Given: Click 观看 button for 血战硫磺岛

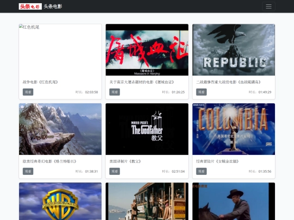Looking at the screenshot, I should click(201, 92).
